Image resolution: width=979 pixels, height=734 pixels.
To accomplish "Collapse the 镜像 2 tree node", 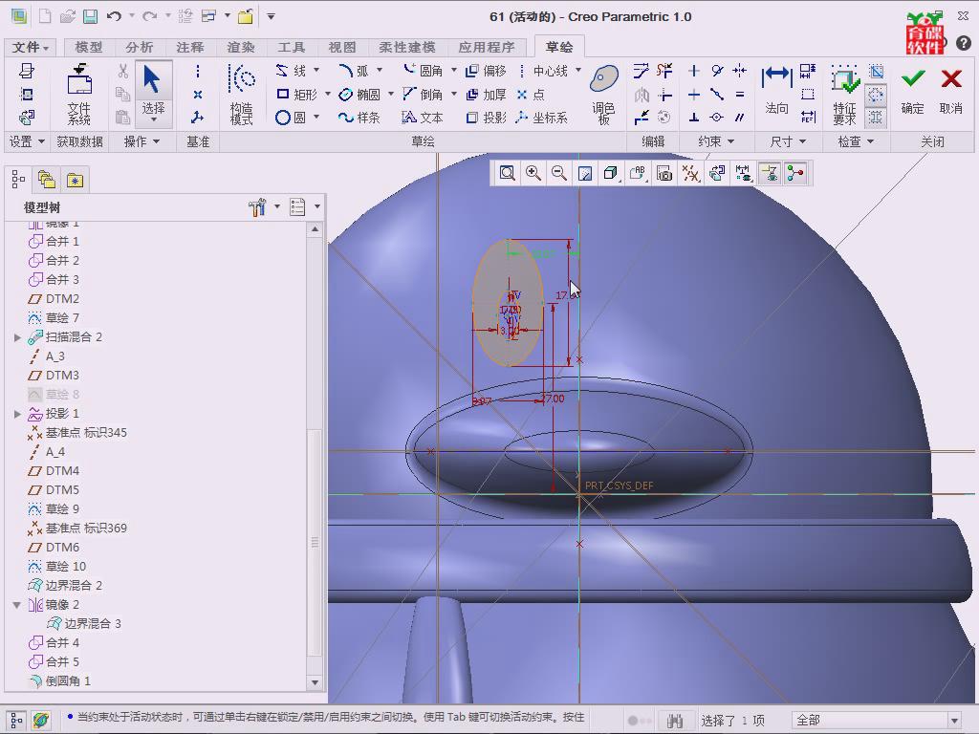I will pyautogui.click(x=17, y=605).
